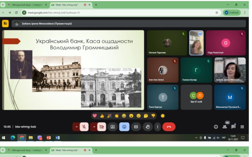
Task: Open the three-dot more options menu
Action: [x=157, y=127]
